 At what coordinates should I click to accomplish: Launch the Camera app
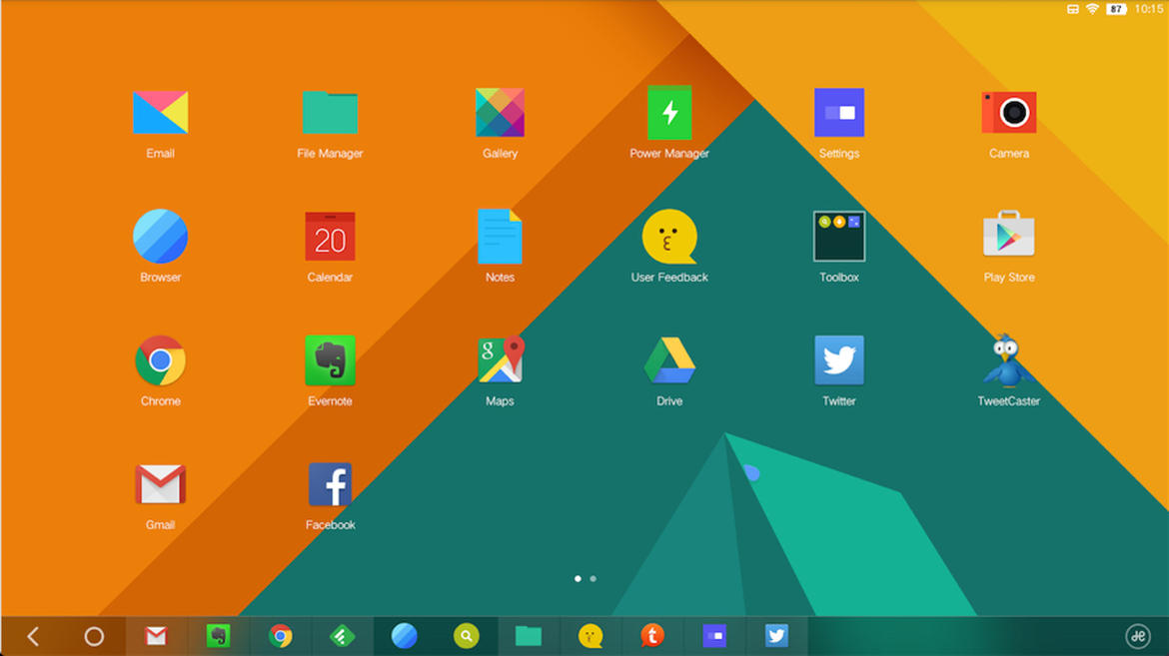point(1009,113)
